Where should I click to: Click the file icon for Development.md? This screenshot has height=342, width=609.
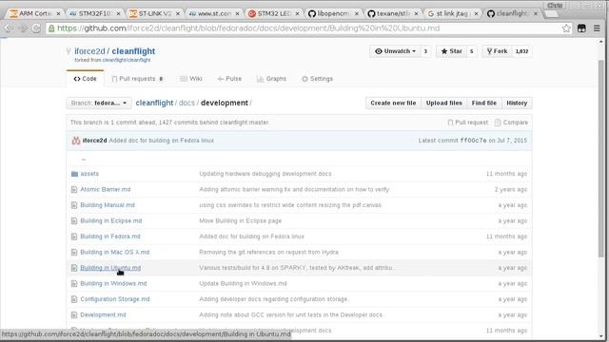coord(74,314)
